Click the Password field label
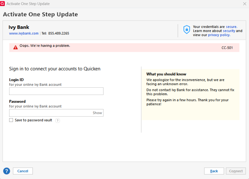Image resolution: width=249 pixels, height=179 pixels. (x=17, y=102)
